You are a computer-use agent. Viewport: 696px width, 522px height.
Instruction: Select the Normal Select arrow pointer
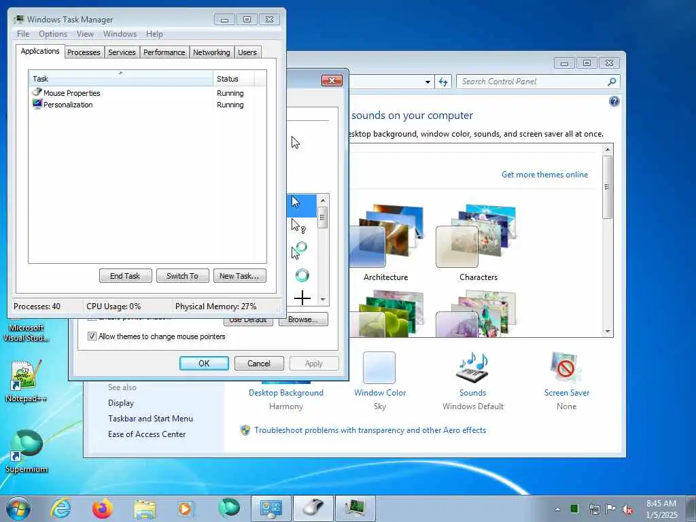coord(301,205)
